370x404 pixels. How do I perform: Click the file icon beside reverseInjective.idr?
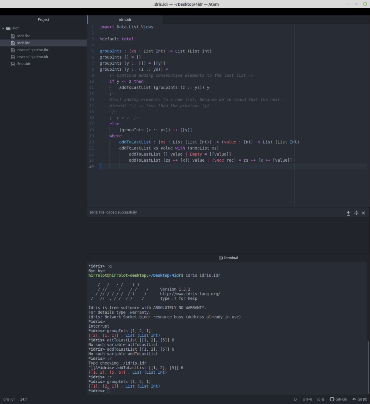[13, 57]
